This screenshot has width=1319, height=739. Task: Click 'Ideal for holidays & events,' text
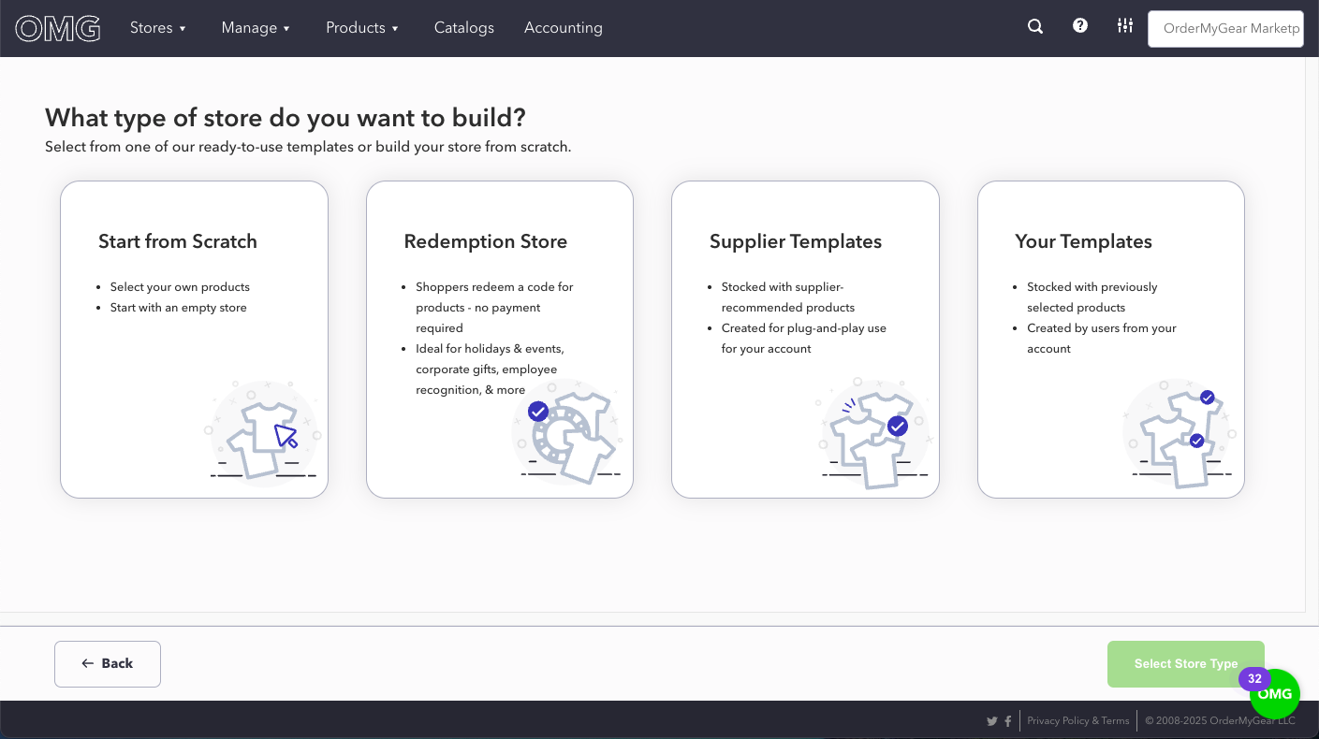click(x=490, y=349)
